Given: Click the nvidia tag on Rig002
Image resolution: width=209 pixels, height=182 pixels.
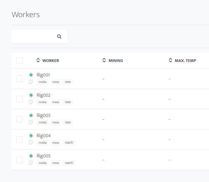Looking at the screenshot, I should tap(42, 102).
